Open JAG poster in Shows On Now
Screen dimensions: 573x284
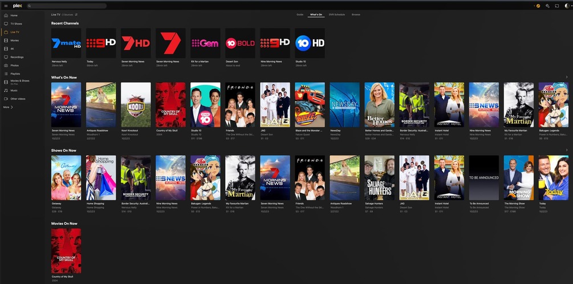point(414,177)
